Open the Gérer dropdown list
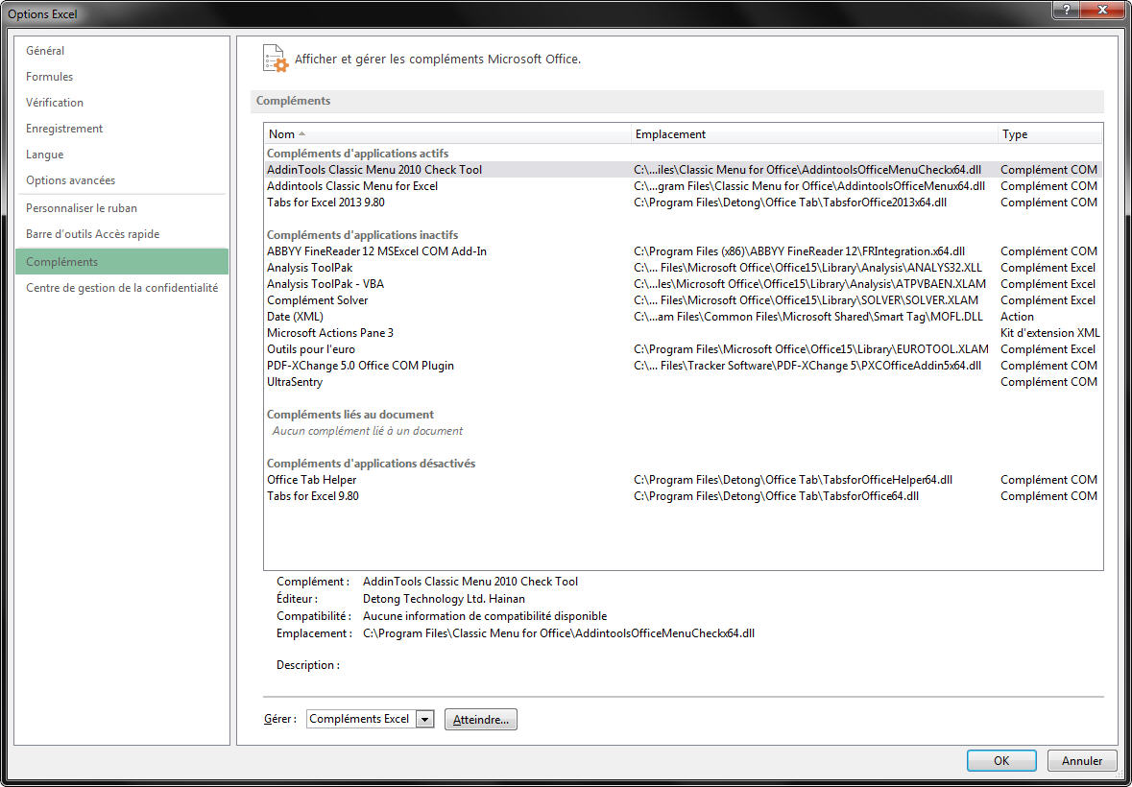Viewport: 1132px width, 787px height. point(425,719)
